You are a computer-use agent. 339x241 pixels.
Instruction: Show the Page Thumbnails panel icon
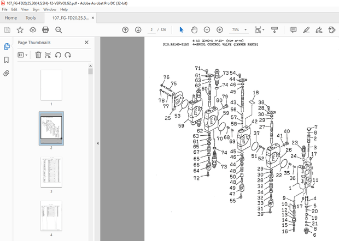coord(7,46)
